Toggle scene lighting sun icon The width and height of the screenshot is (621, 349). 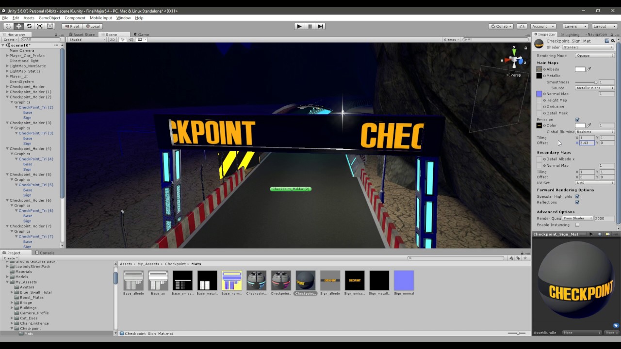123,40
